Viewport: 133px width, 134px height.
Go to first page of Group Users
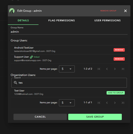(x=99, y=69)
